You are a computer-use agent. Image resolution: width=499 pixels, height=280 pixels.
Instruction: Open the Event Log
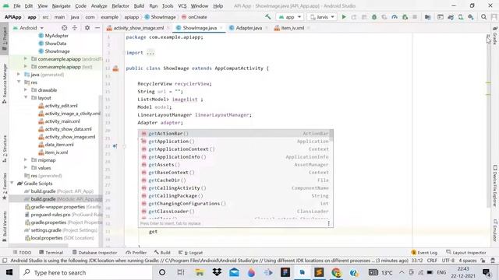pos(424,252)
